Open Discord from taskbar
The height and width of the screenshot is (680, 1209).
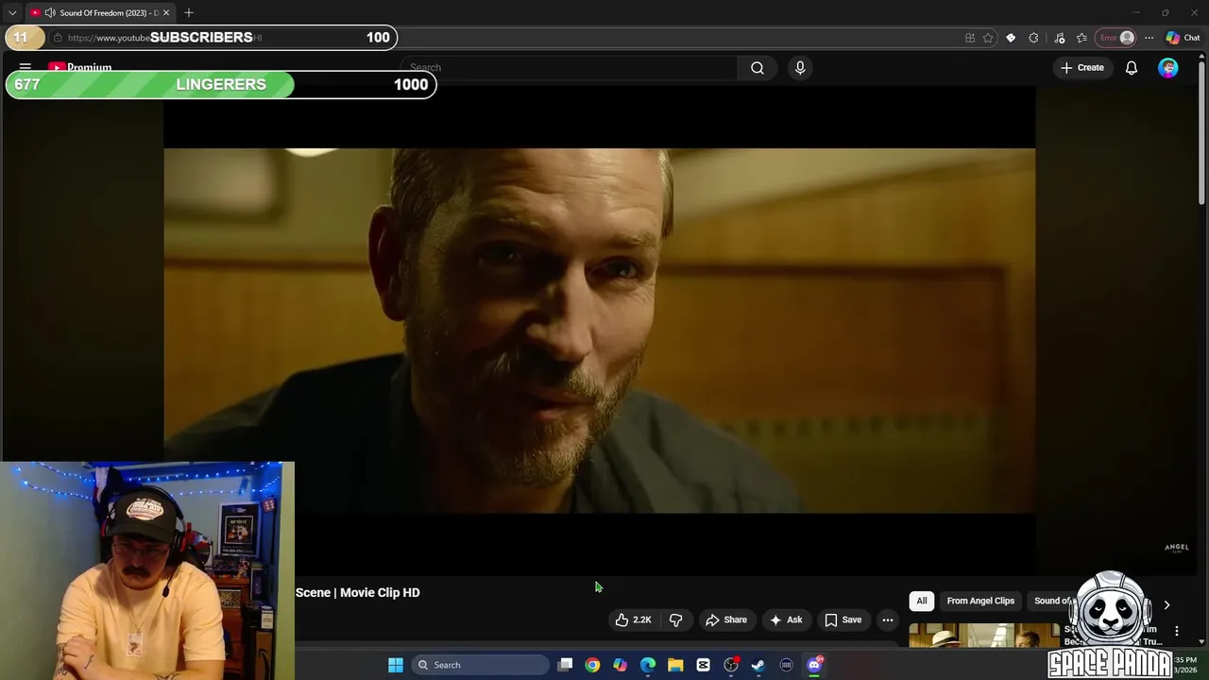click(x=814, y=665)
